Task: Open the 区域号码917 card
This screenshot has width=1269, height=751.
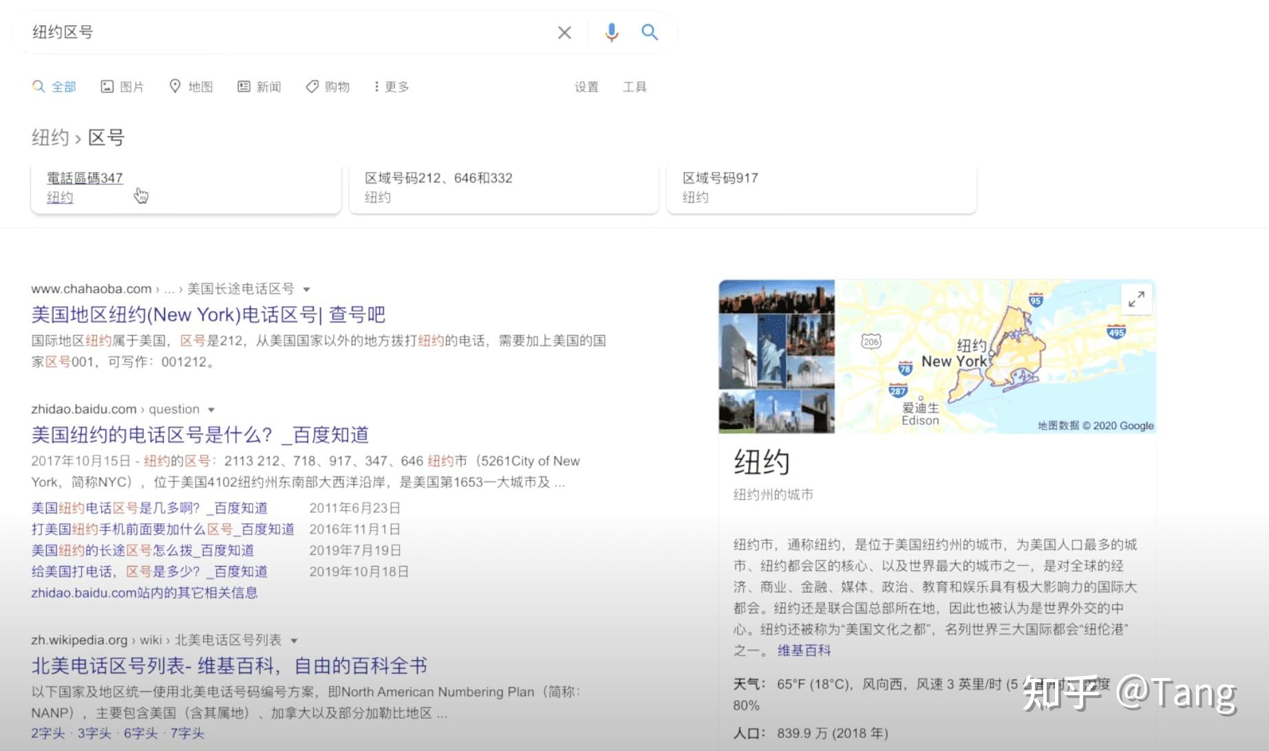Action: point(822,188)
